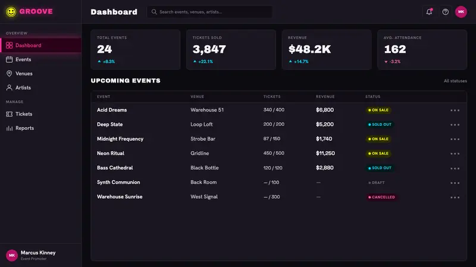
Task: Click the search magnifier icon
Action: (x=154, y=12)
